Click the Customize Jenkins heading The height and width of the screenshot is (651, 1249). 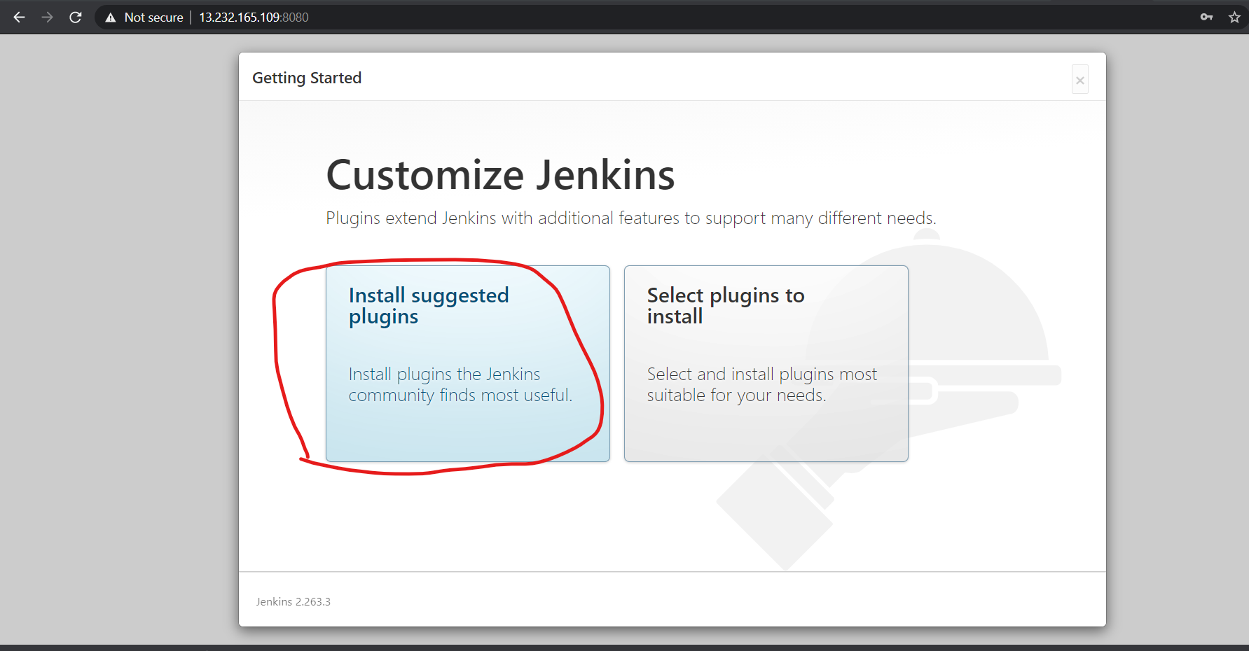[x=500, y=174]
